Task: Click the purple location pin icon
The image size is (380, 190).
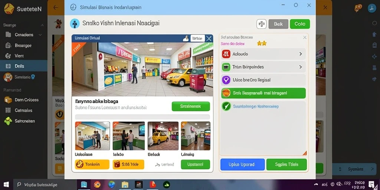Action: pos(226,80)
